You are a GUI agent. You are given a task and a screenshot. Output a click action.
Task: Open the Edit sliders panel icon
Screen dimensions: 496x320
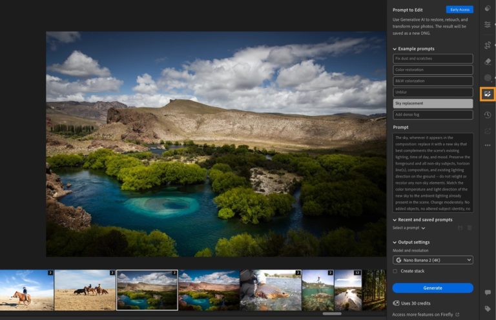[488, 25]
